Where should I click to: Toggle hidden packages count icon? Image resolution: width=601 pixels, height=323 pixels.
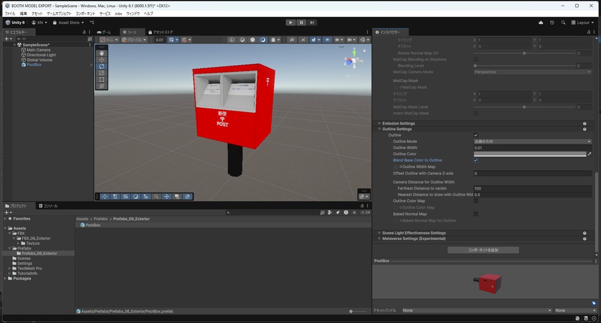365,212
